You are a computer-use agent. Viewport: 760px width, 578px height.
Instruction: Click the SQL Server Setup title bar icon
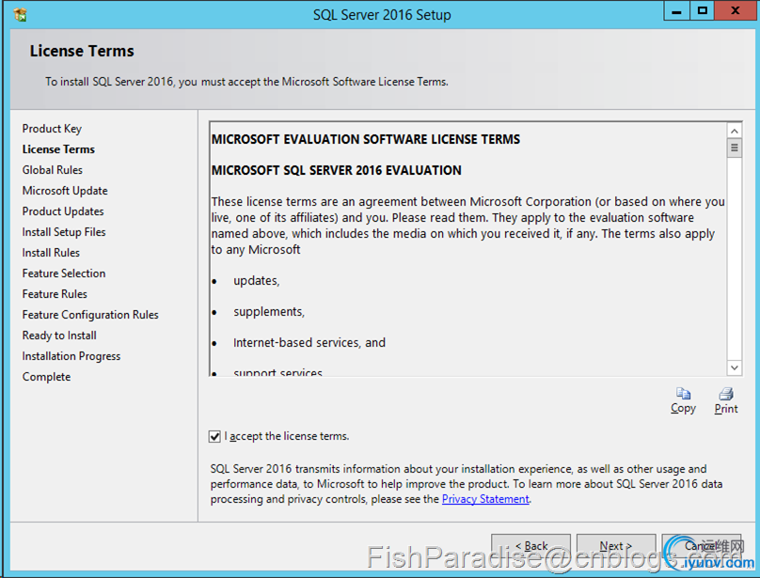click(x=21, y=14)
